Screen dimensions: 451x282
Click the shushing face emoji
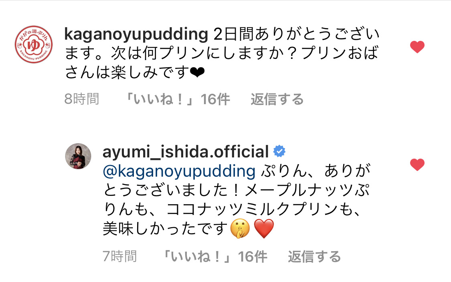pos(240,229)
